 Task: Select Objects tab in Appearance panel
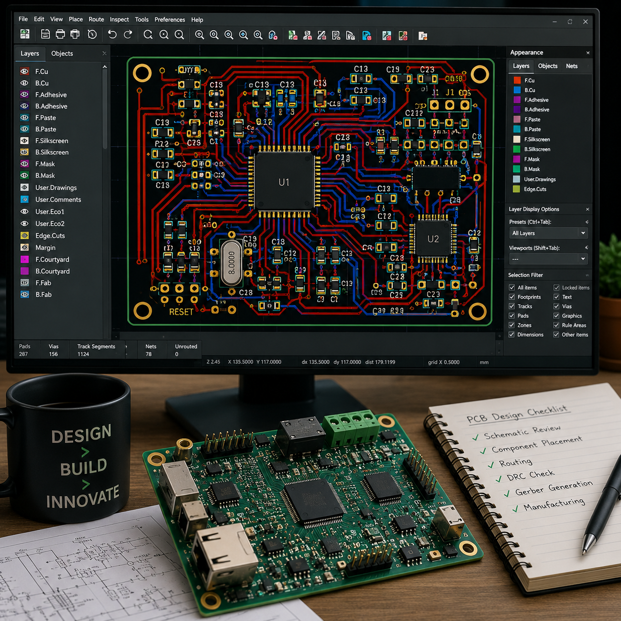tap(548, 66)
